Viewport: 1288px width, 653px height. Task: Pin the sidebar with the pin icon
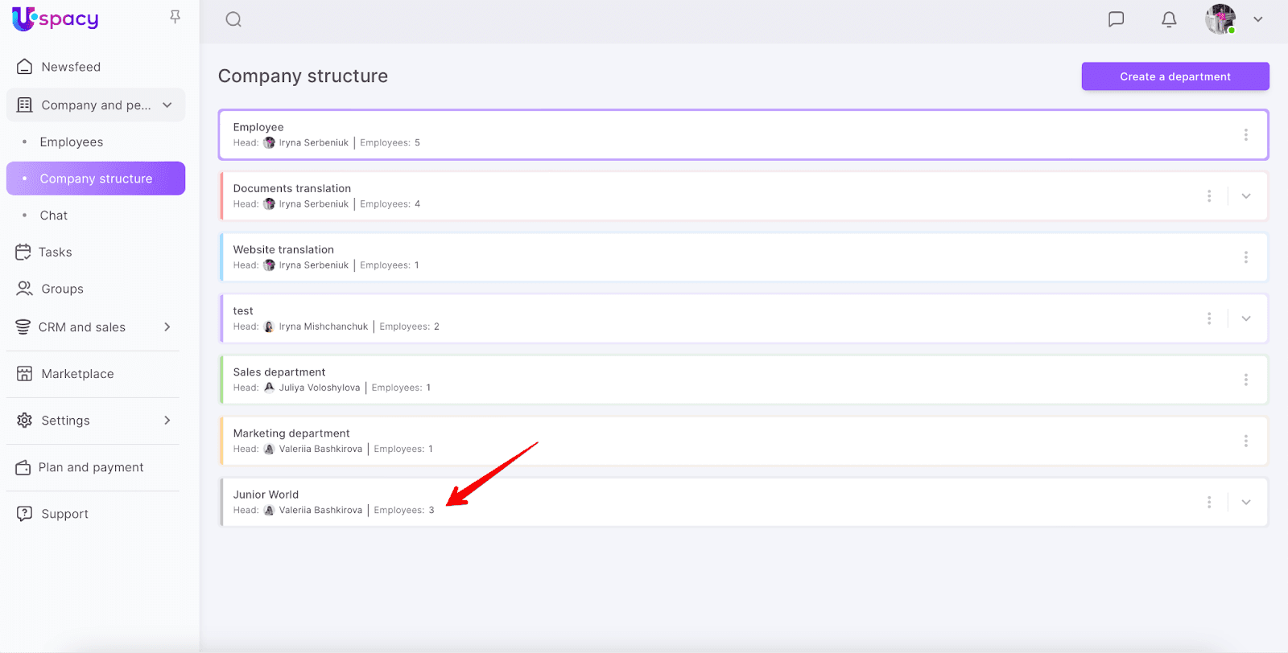[175, 17]
